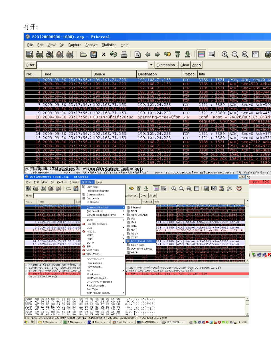Click the find packet icon in upper window toolbar
The height and width of the screenshot is (351, 271).
coord(138,55)
